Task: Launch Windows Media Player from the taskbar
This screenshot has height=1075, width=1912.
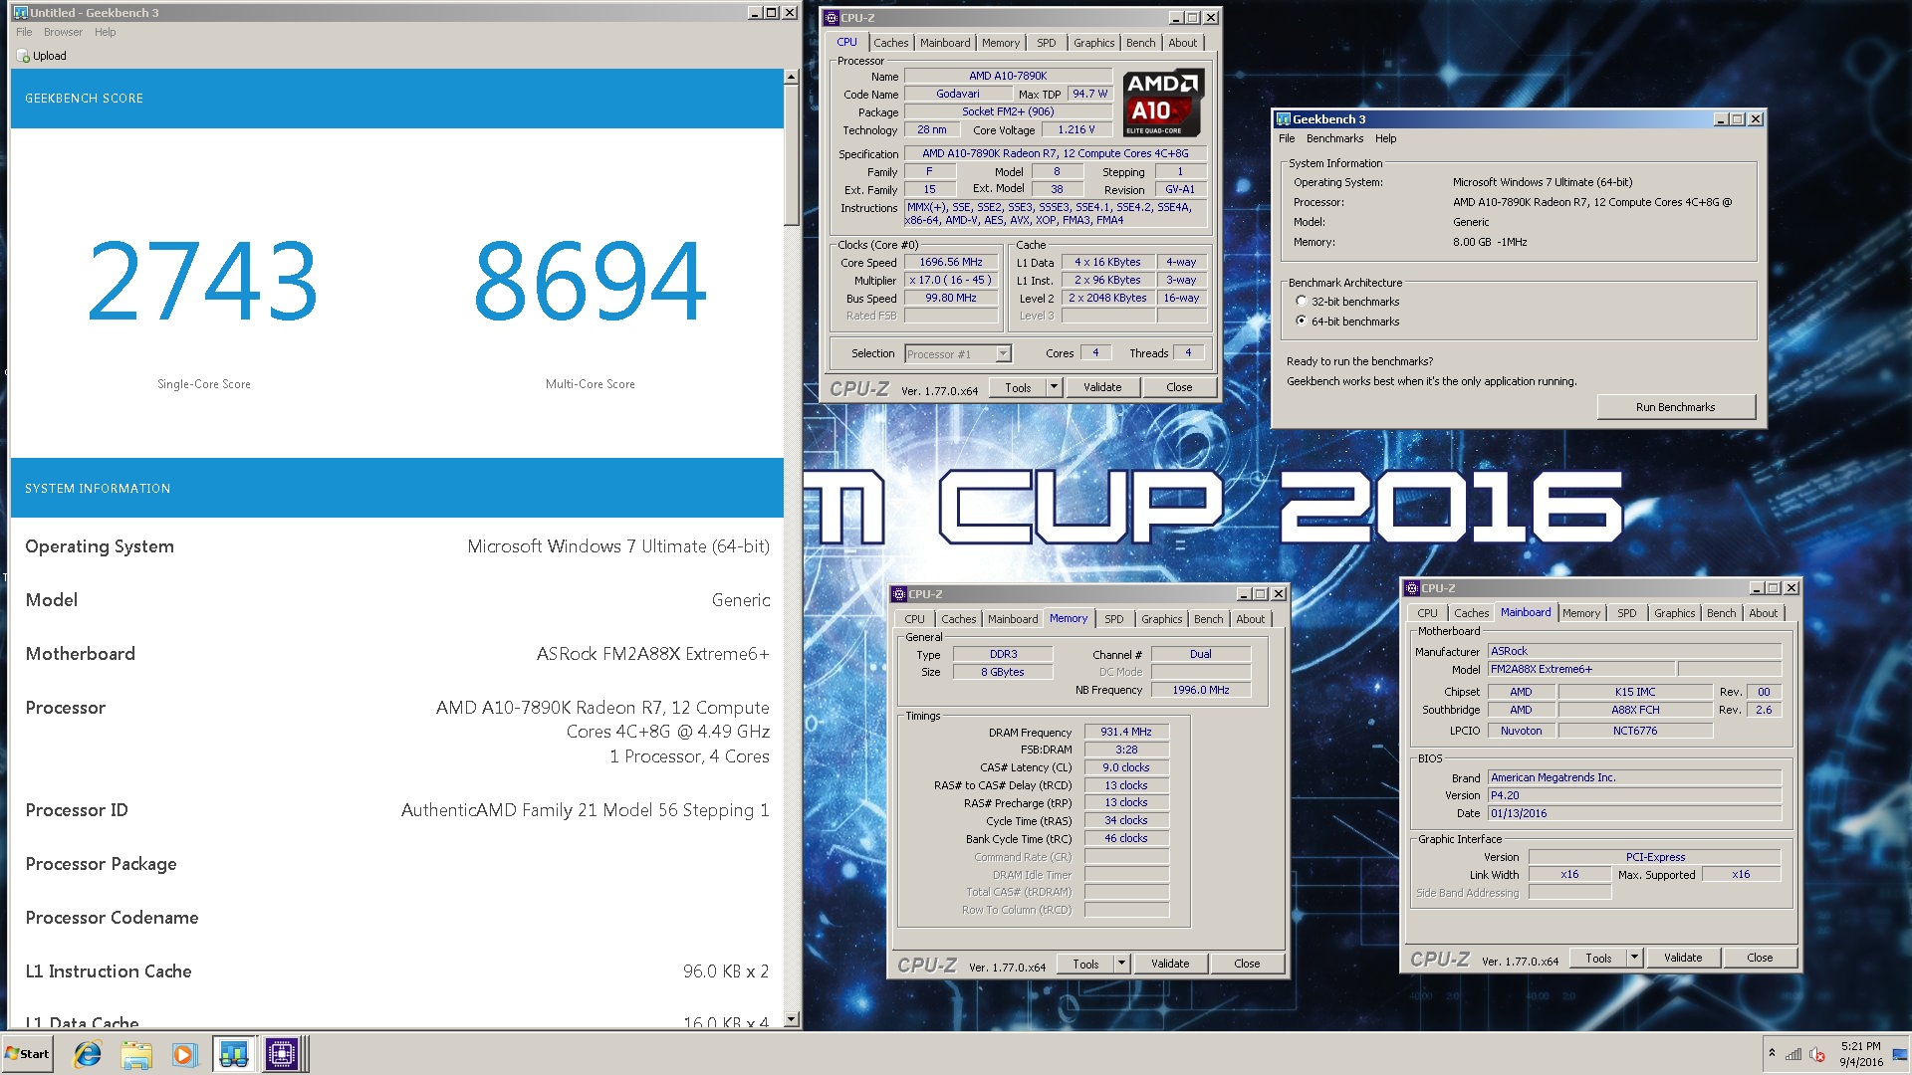Action: pyautogui.click(x=184, y=1054)
